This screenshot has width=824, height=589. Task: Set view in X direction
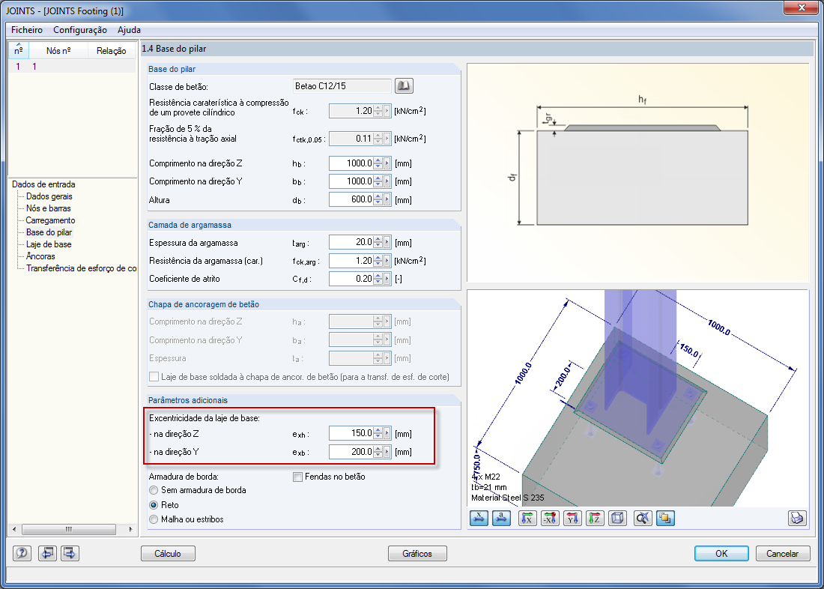pos(527,519)
